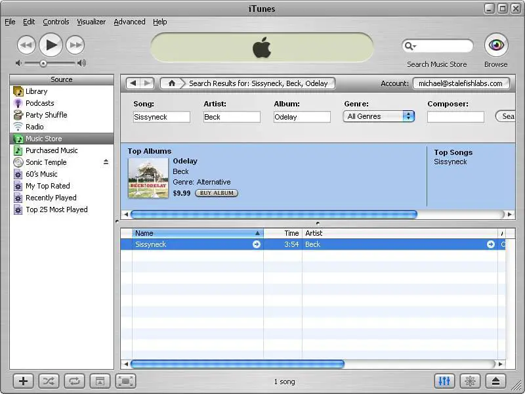Open the Help menu
The height and width of the screenshot is (394, 525).
(x=160, y=22)
